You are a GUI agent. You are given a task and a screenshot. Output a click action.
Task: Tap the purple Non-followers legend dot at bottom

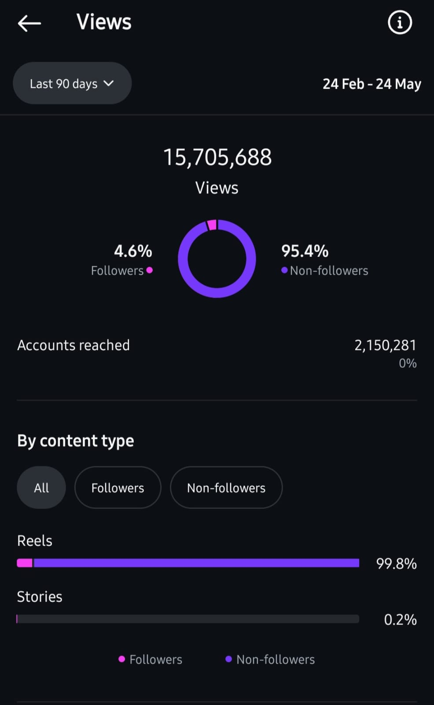click(228, 659)
